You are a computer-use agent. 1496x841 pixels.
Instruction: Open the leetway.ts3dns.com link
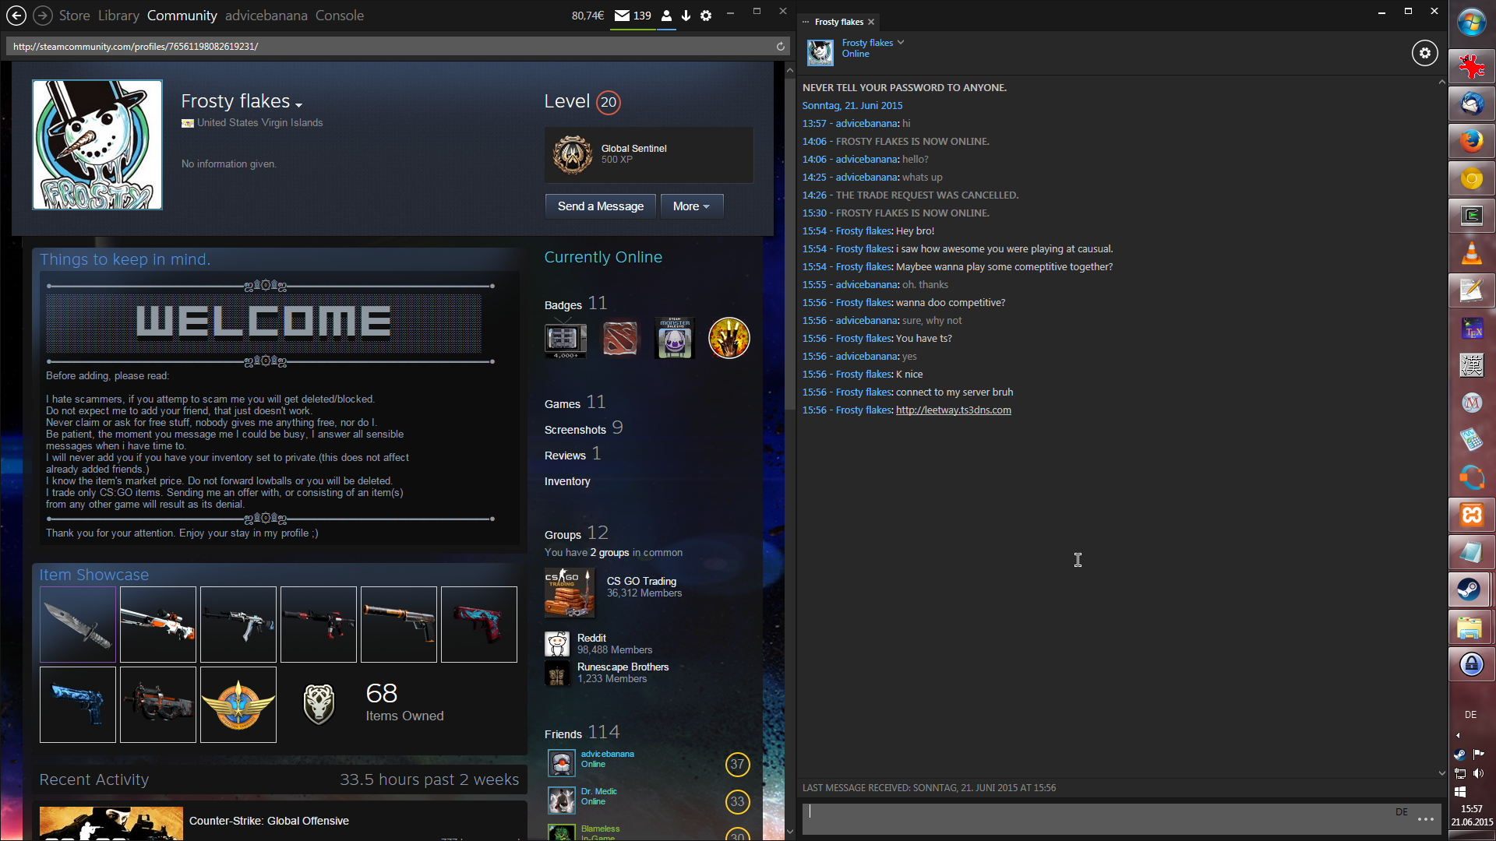[x=953, y=410]
